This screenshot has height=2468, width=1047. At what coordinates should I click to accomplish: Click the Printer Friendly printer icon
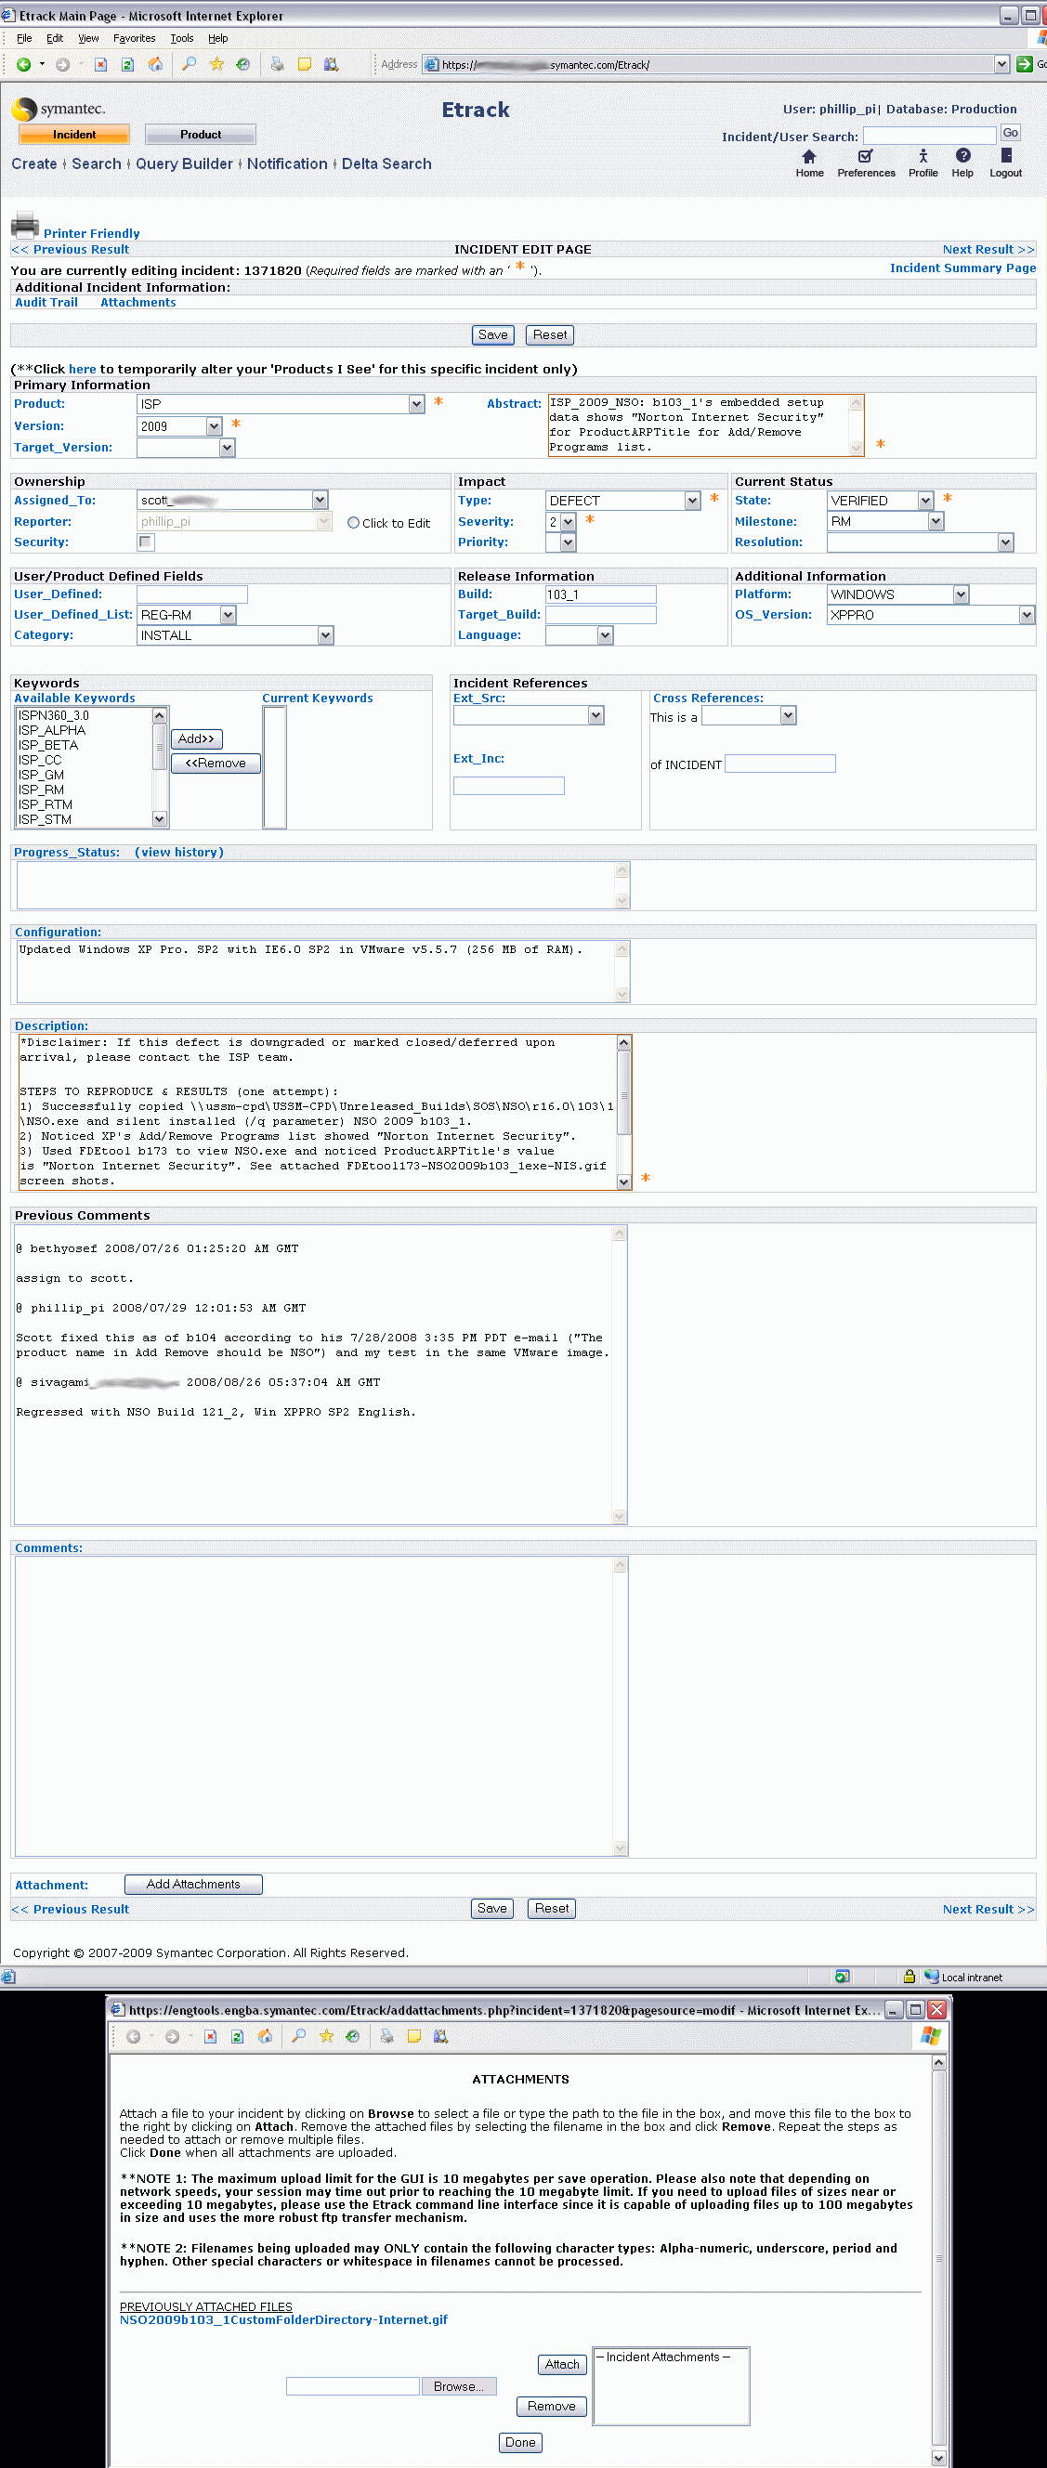click(25, 226)
